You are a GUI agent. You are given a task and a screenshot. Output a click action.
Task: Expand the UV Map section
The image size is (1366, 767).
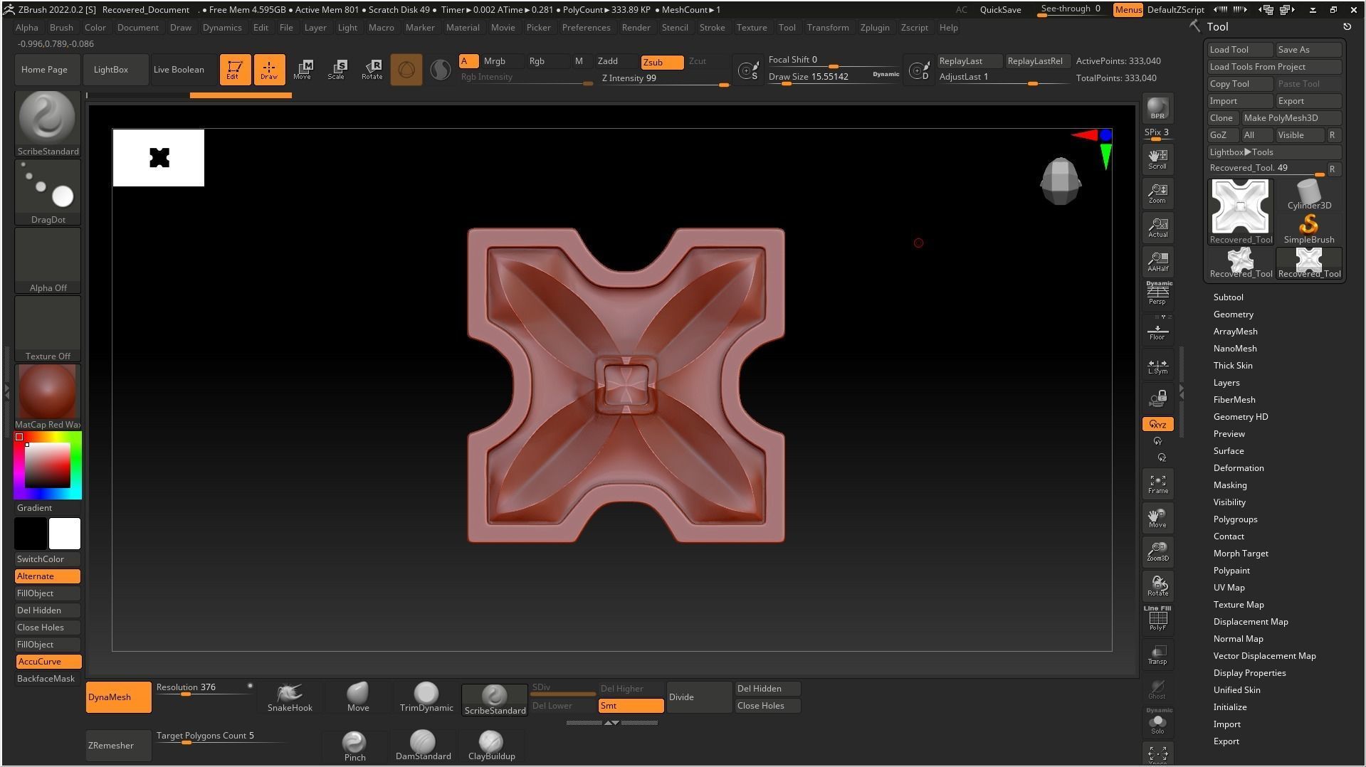tap(1229, 588)
